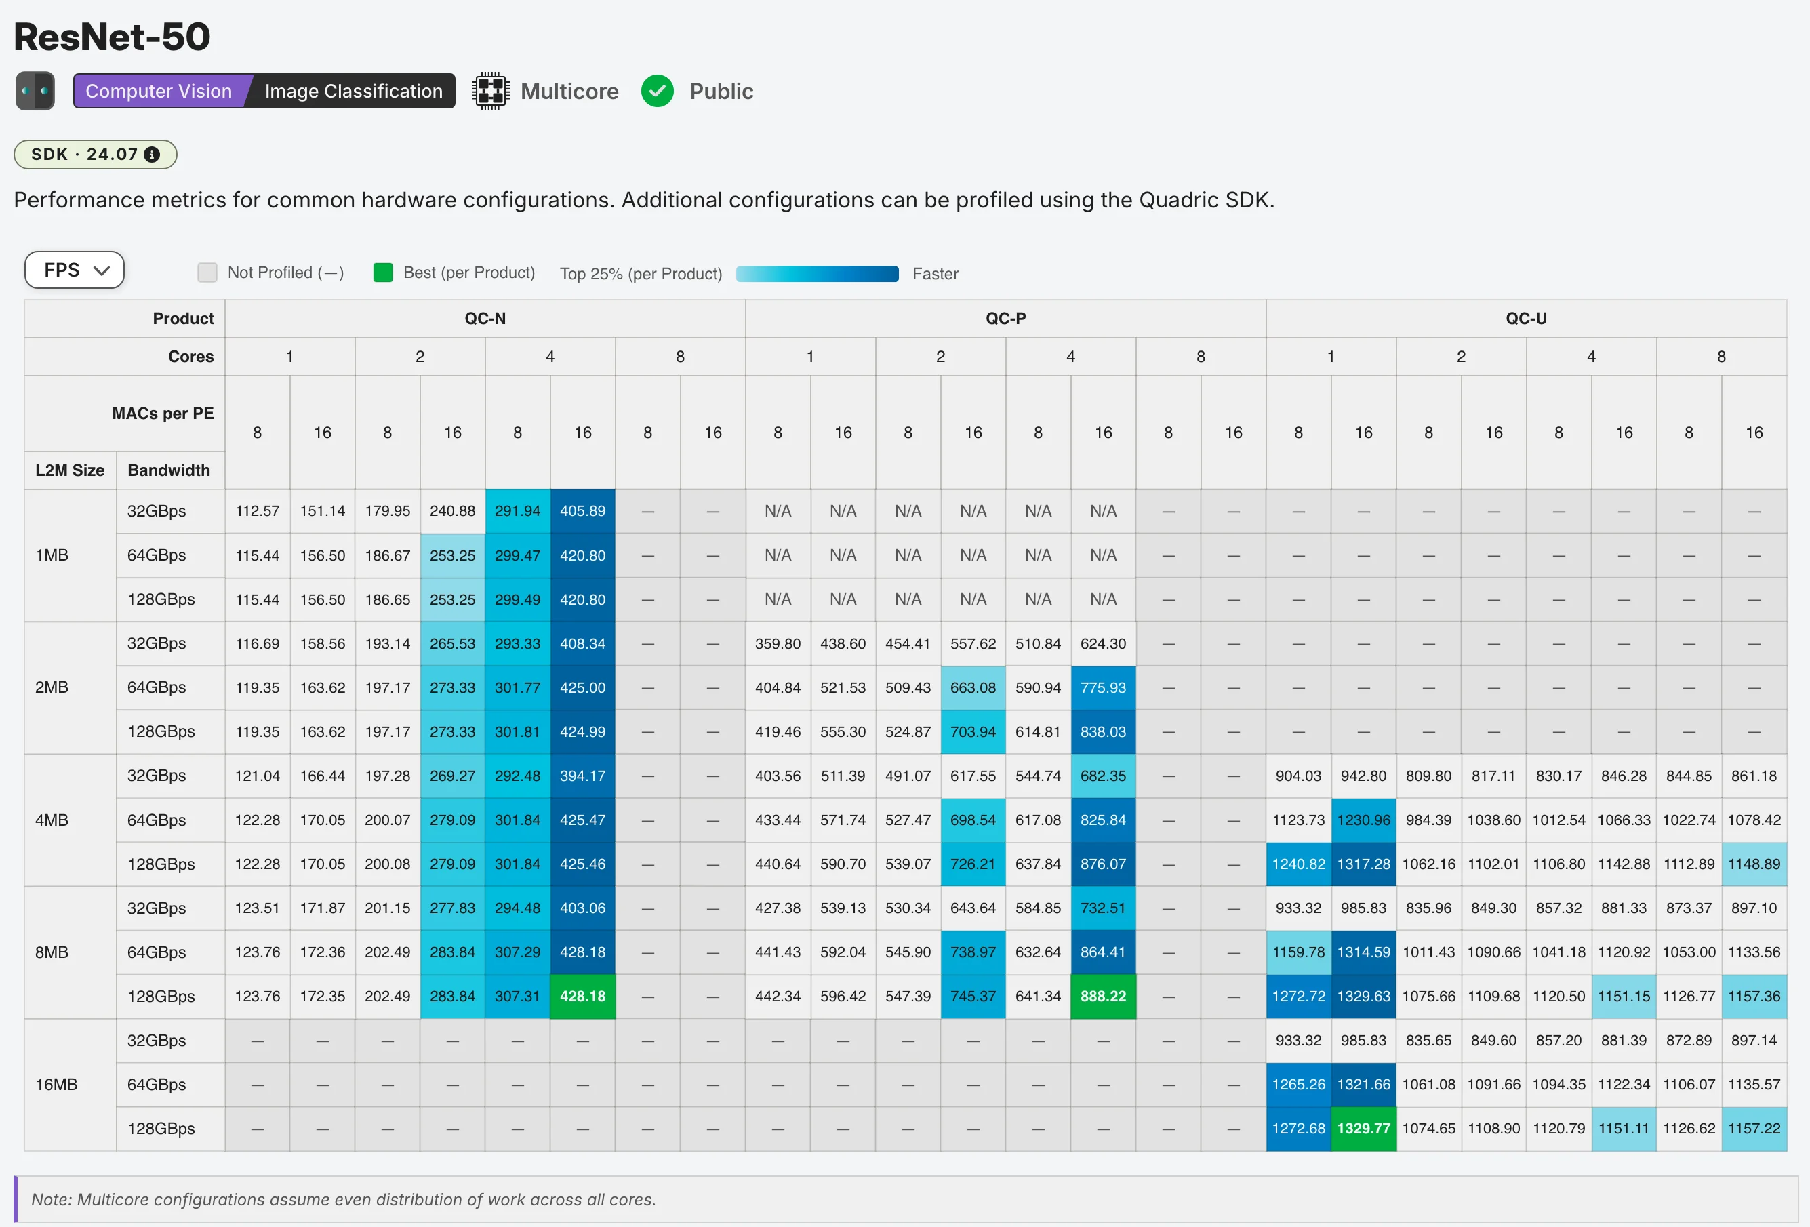The image size is (1810, 1227).
Task: Click the performance metrics description text
Action: (644, 200)
